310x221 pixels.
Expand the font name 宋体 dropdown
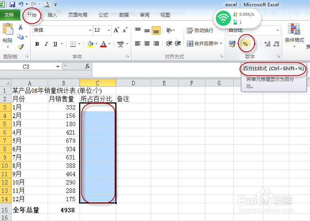click(x=90, y=30)
